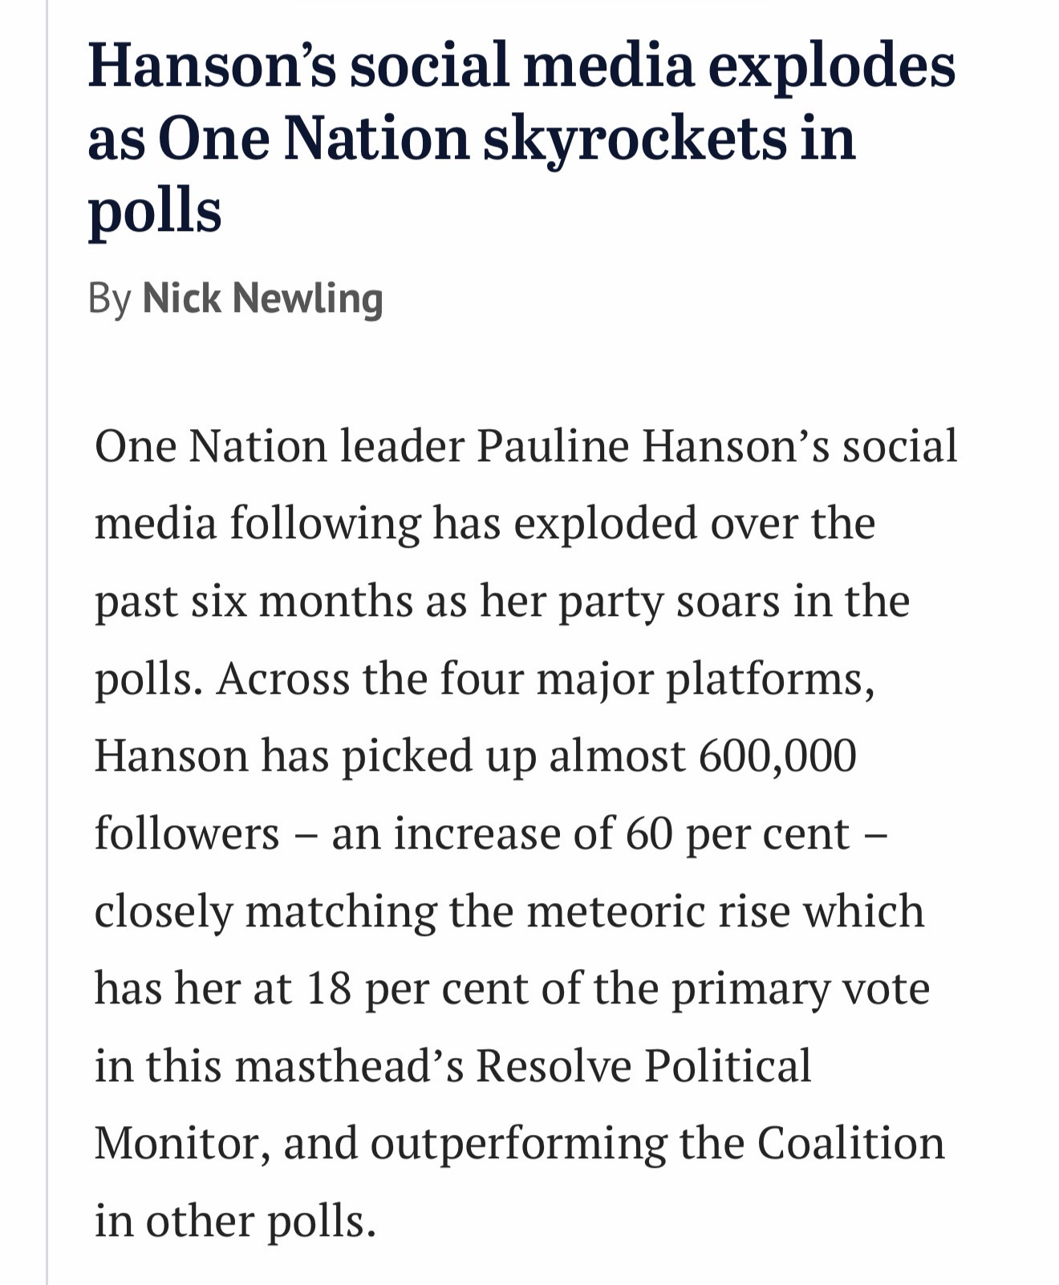Click the word "polls" ending the headline
The image size is (1059, 1285).
[155, 211]
